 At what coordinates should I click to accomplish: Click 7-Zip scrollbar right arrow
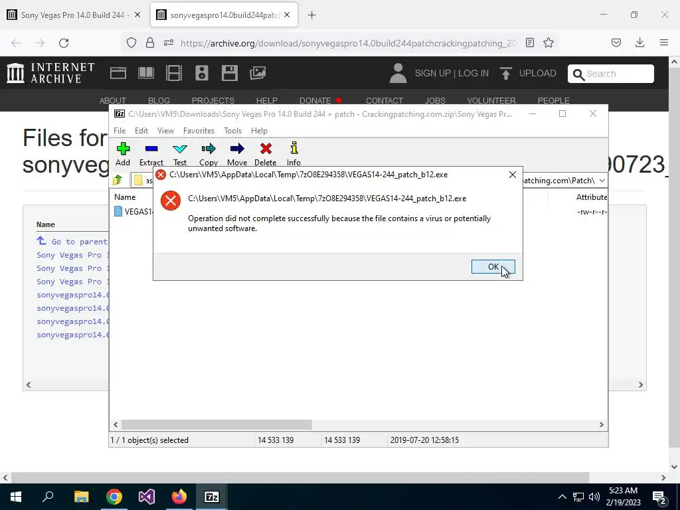601,424
